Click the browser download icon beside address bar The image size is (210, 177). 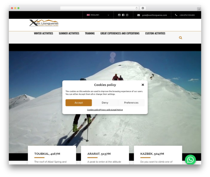pos(143,8)
